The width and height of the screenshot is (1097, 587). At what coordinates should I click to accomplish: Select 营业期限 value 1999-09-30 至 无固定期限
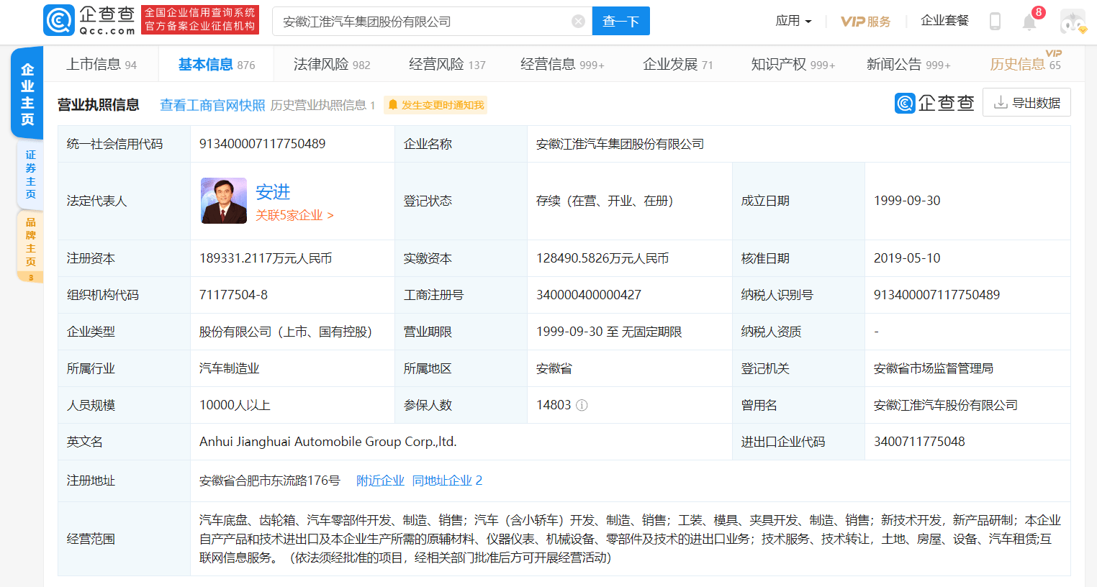(x=609, y=332)
